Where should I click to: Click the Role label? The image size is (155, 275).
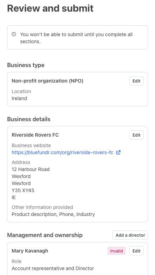coord(17,261)
